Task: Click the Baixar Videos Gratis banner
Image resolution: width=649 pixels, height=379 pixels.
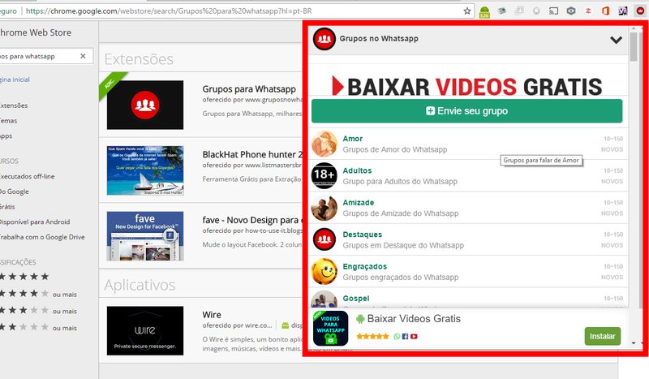Action: click(467, 86)
